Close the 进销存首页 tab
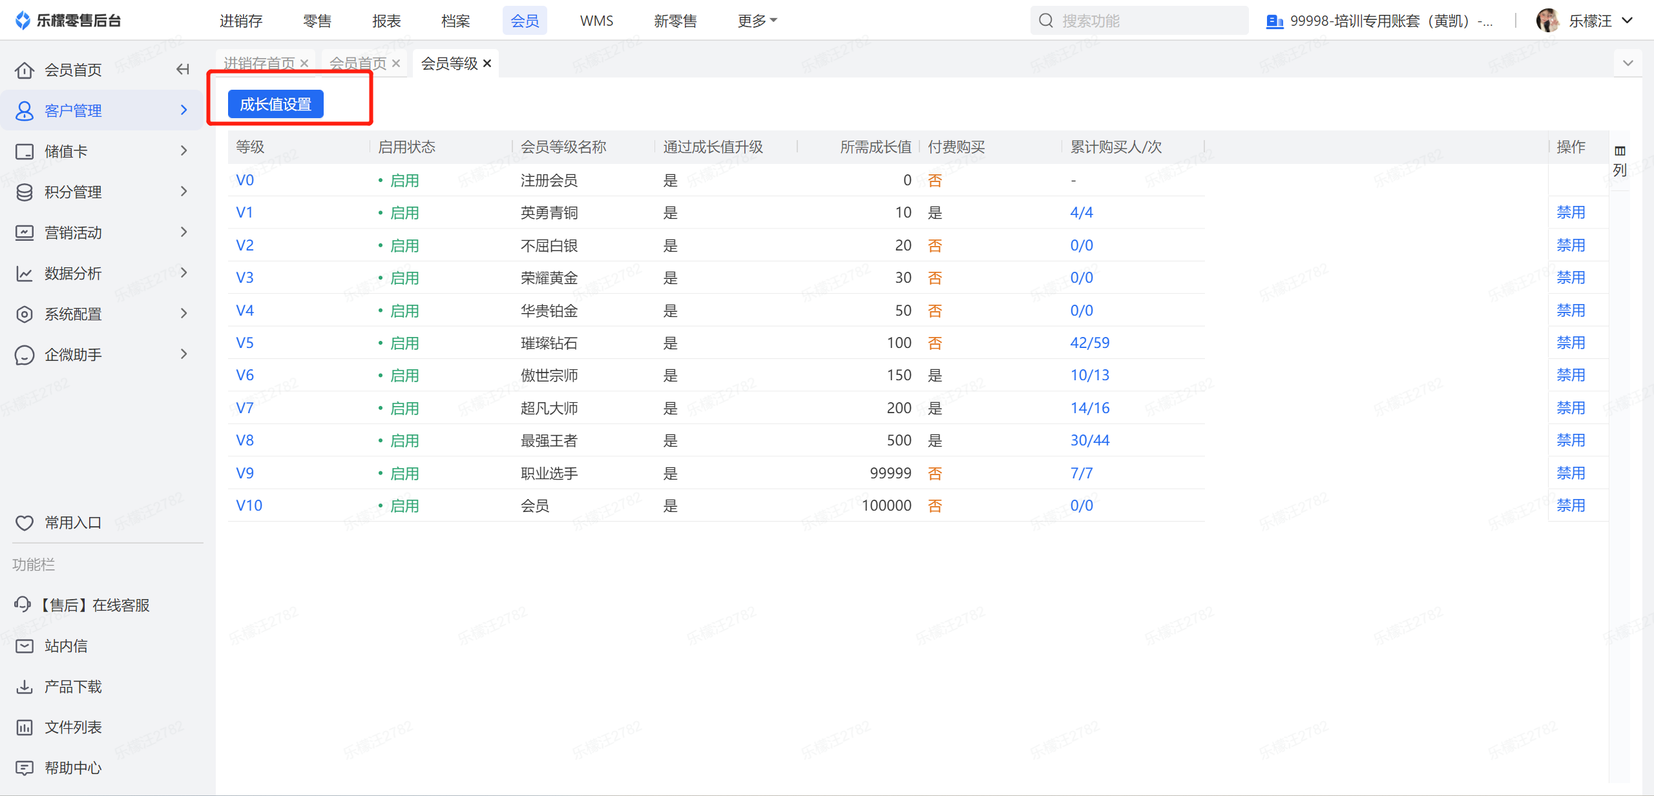This screenshot has width=1654, height=796. pos(304,63)
